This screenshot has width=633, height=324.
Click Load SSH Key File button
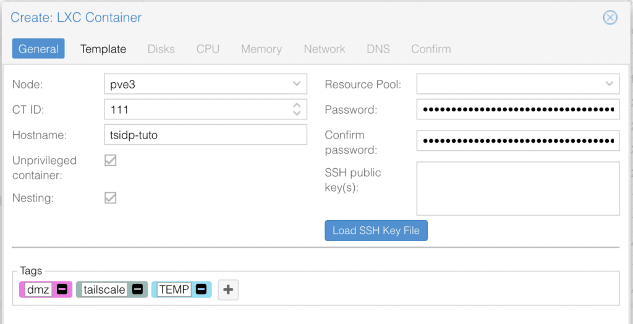point(376,231)
